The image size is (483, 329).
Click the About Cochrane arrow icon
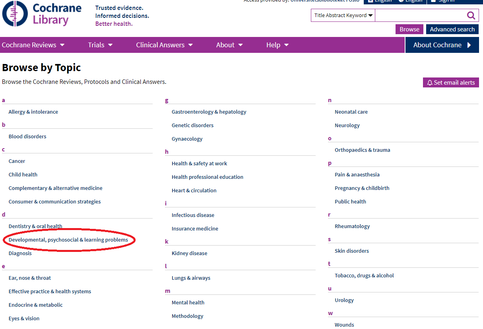tap(469, 45)
